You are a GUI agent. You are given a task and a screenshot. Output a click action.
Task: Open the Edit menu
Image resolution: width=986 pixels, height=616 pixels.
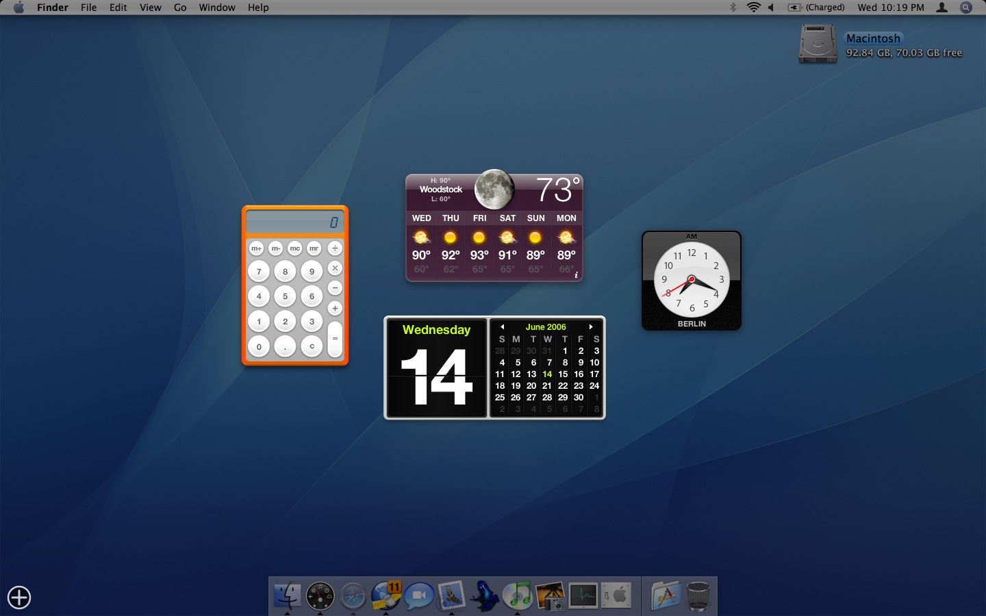[118, 8]
